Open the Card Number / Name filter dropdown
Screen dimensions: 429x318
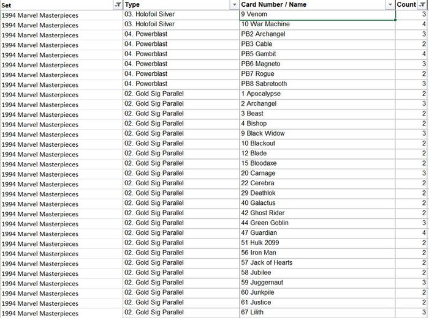[390, 5]
